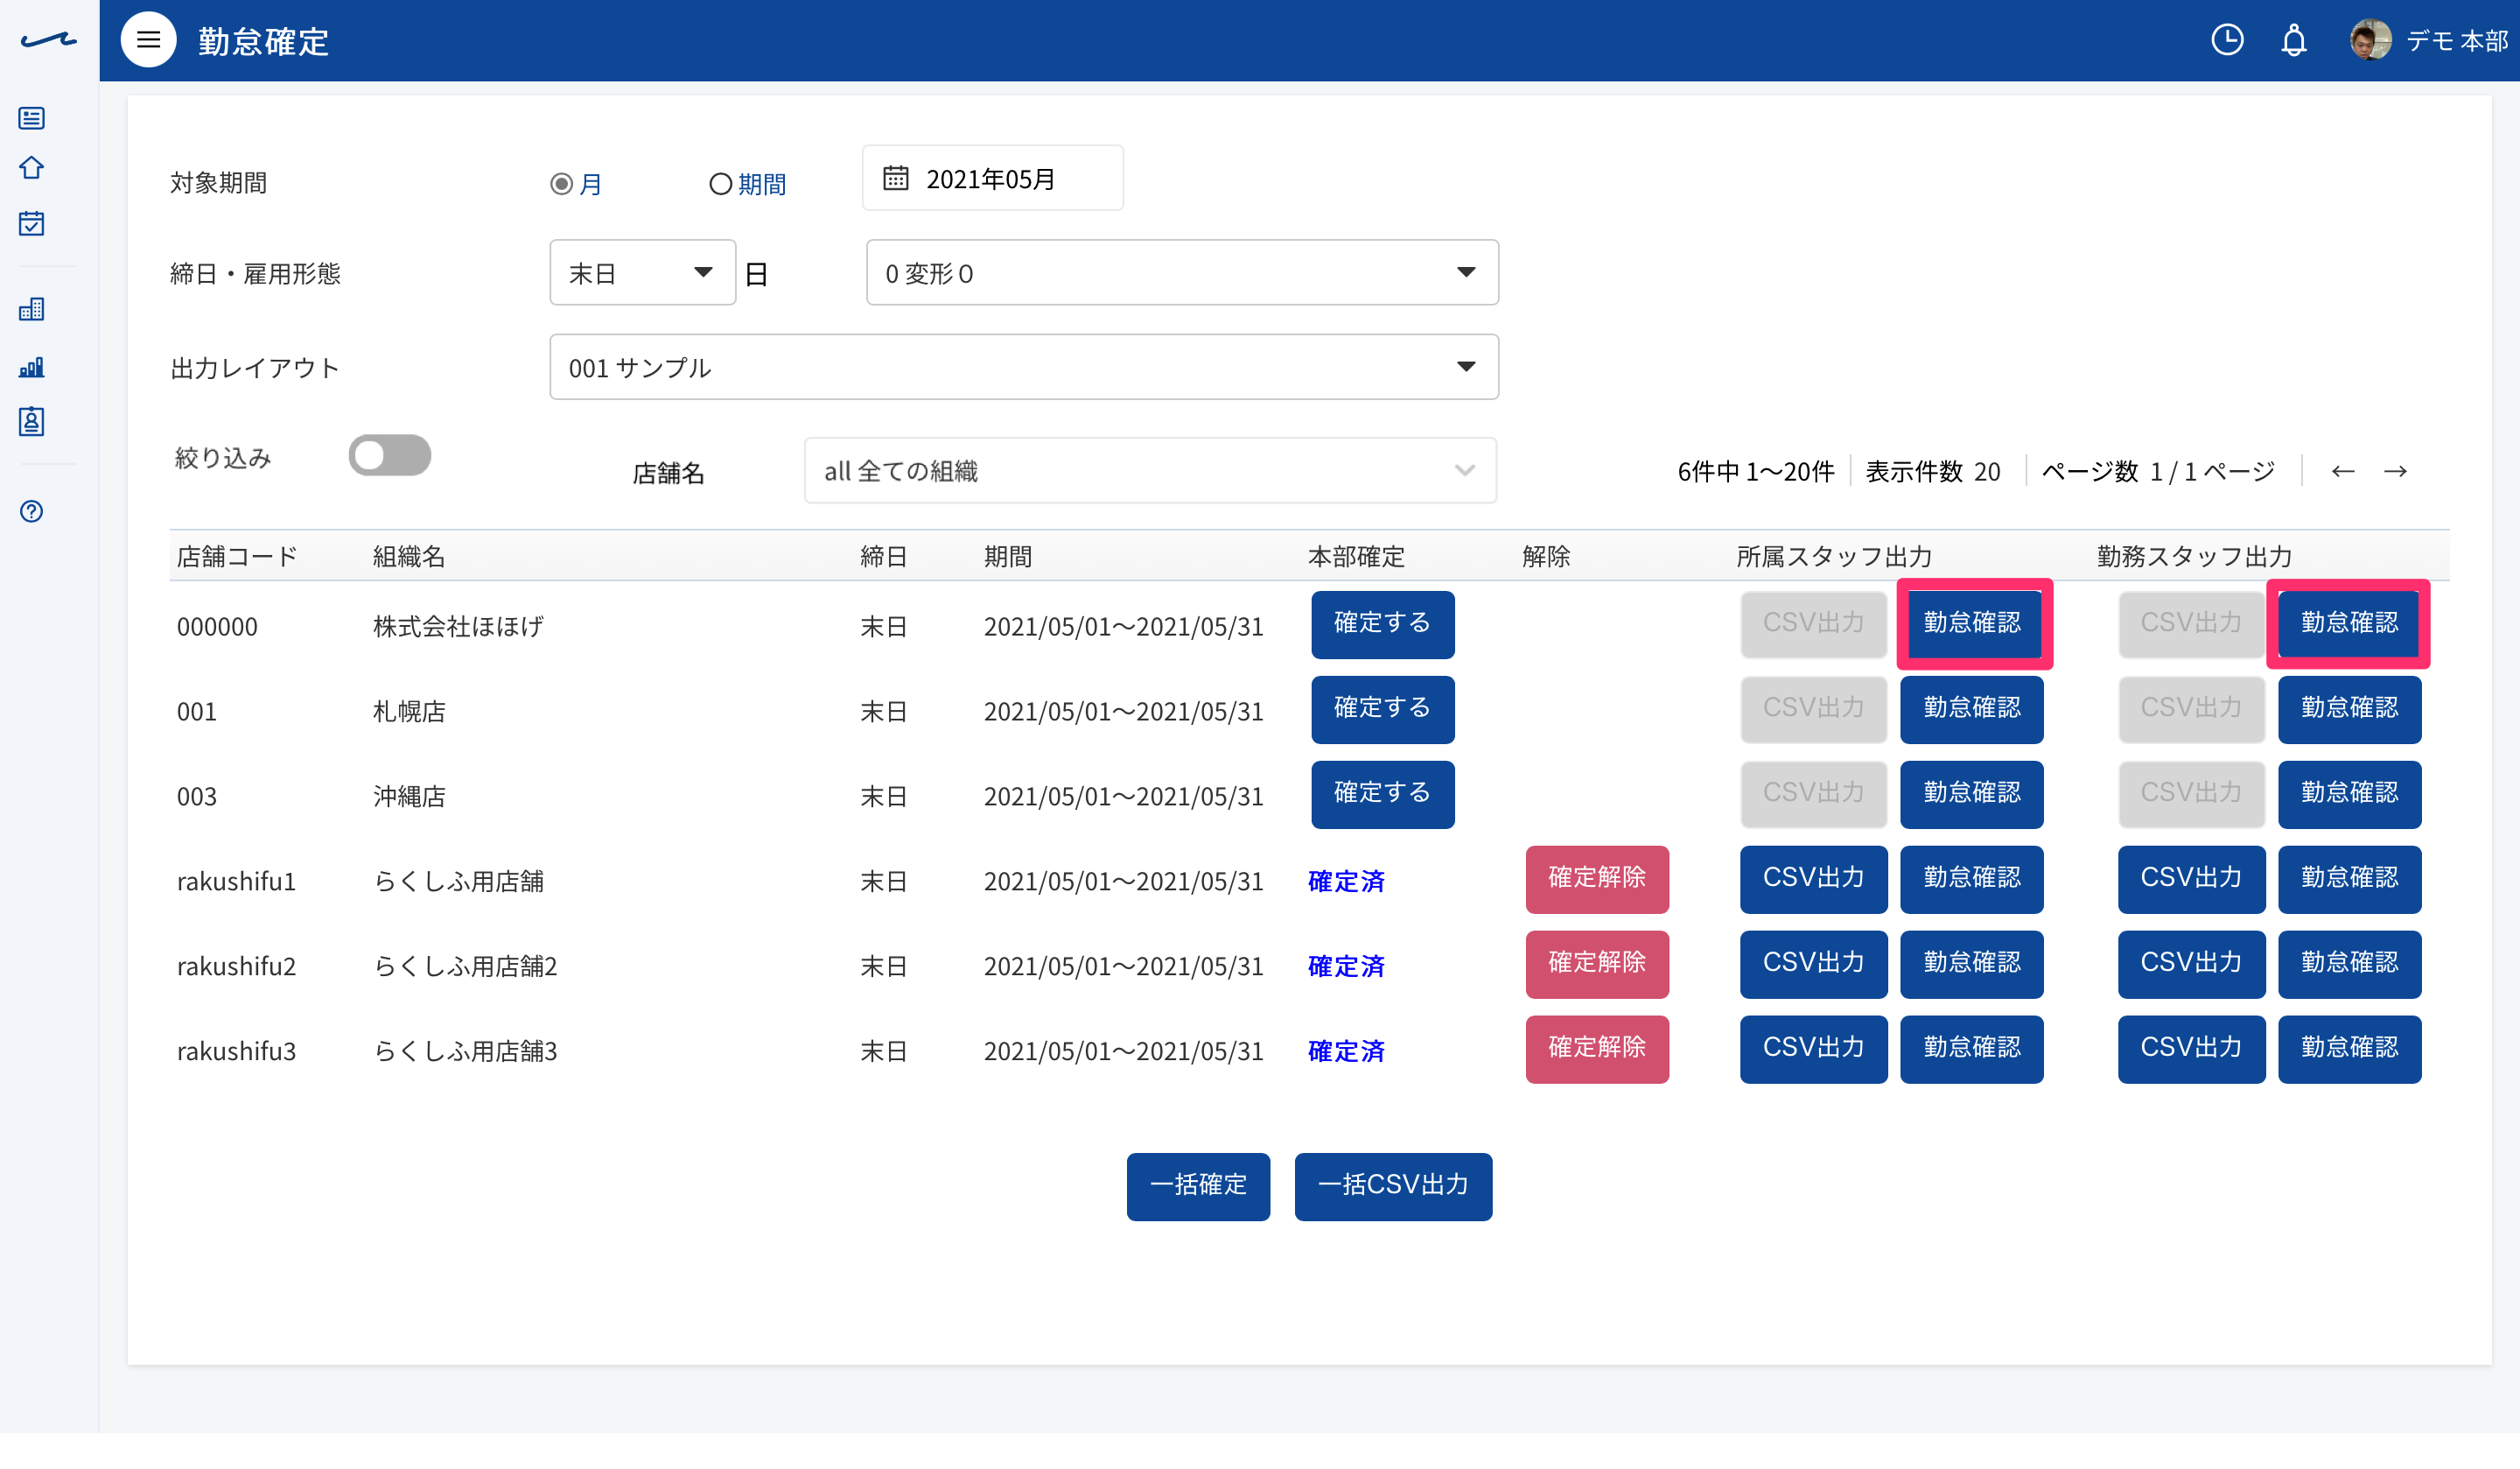This screenshot has width=2520, height=1469.
Task: Click the ページ数 1 / 1 ページ text
Action: coord(2158,471)
